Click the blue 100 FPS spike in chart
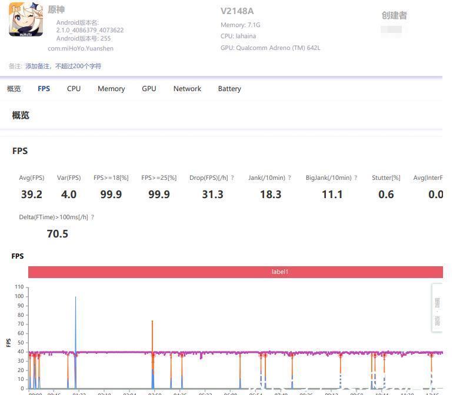This screenshot has width=453, height=395. 76,323
